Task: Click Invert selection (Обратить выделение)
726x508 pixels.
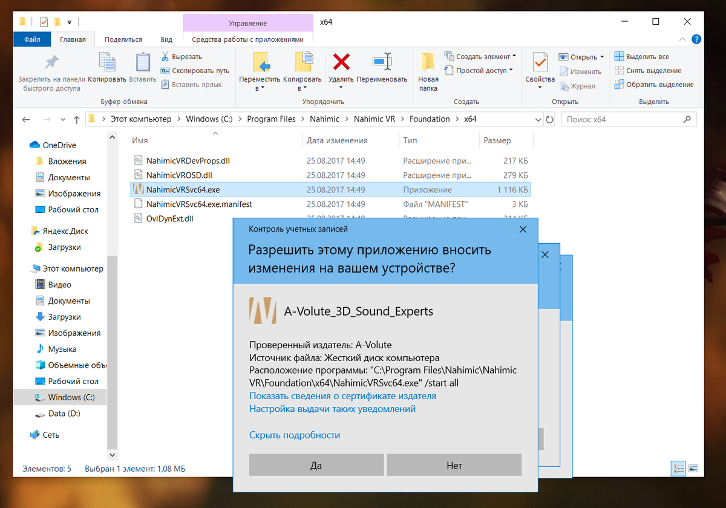Action: [654, 85]
